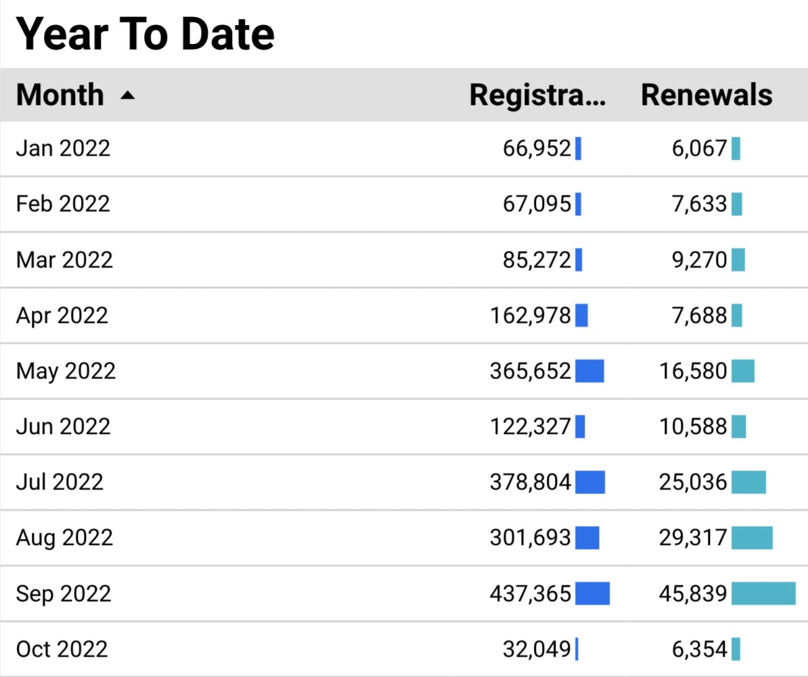808x677 pixels.
Task: Select the Jan 2022 month cell
Action: 63,148
